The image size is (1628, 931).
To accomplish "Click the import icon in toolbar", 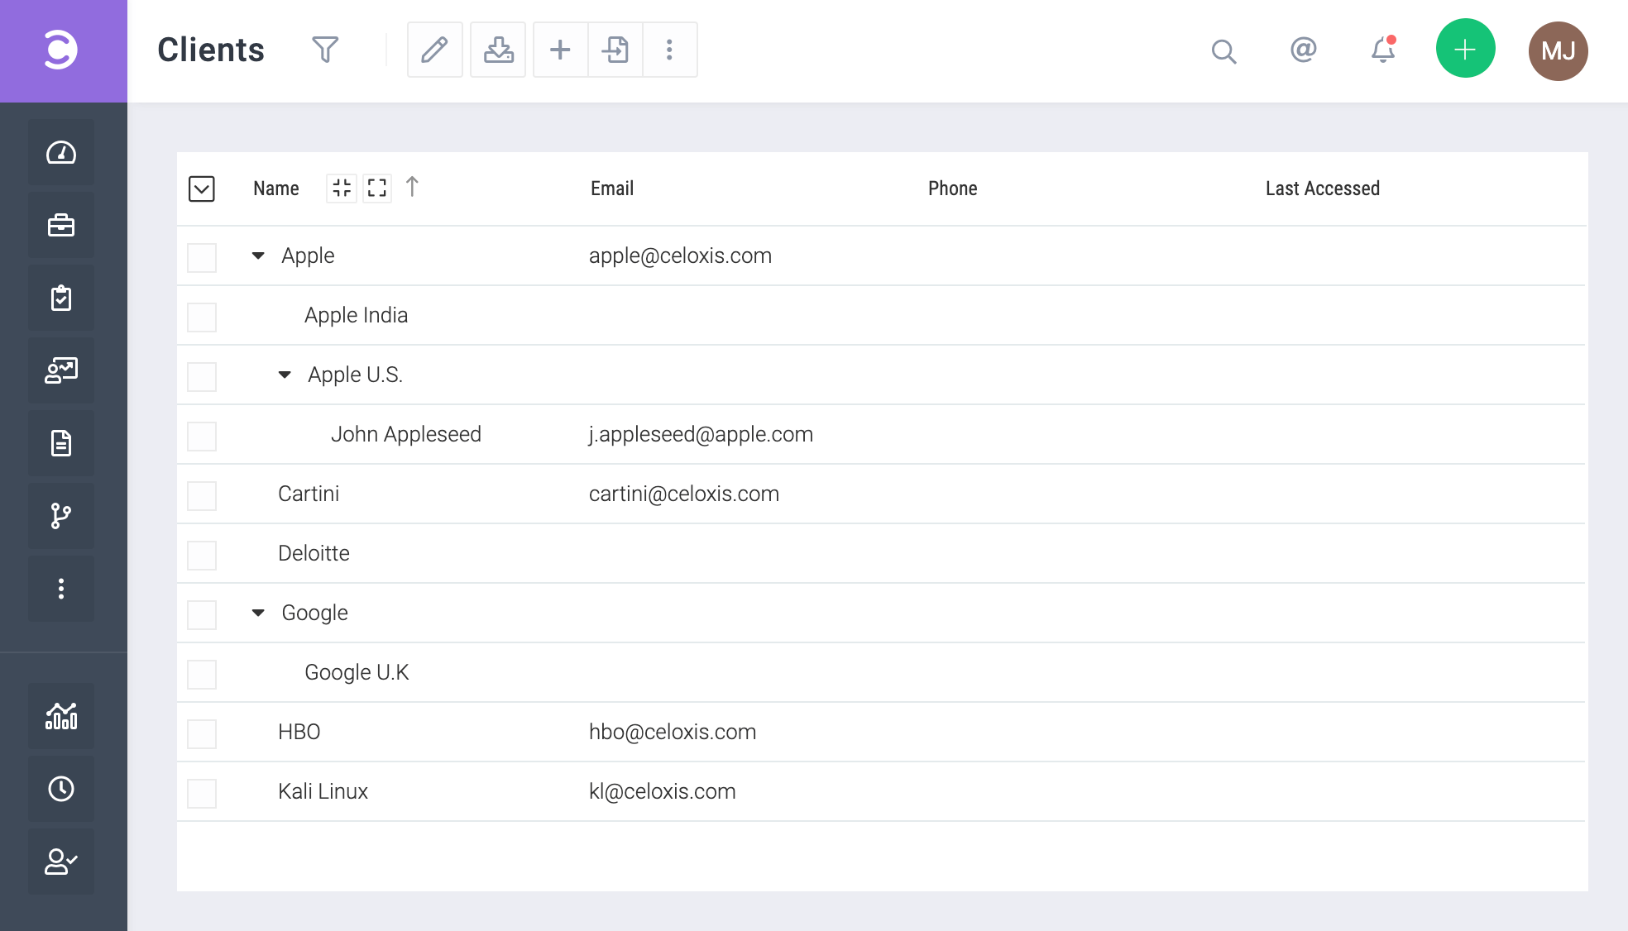I will (x=615, y=50).
